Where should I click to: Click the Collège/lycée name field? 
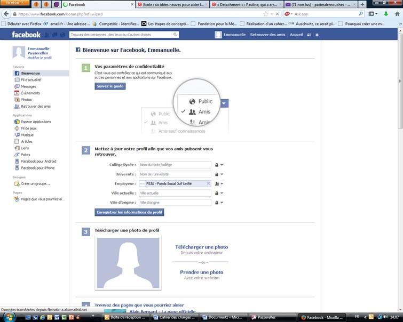(175, 165)
